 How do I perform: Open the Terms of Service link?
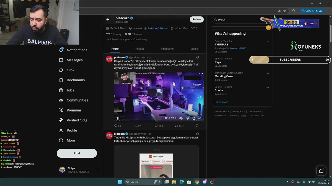coord(222,112)
